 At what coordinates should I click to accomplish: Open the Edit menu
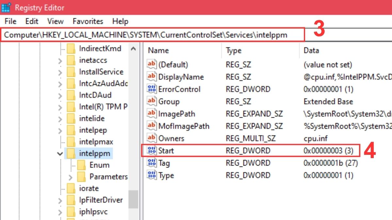tap(32, 22)
